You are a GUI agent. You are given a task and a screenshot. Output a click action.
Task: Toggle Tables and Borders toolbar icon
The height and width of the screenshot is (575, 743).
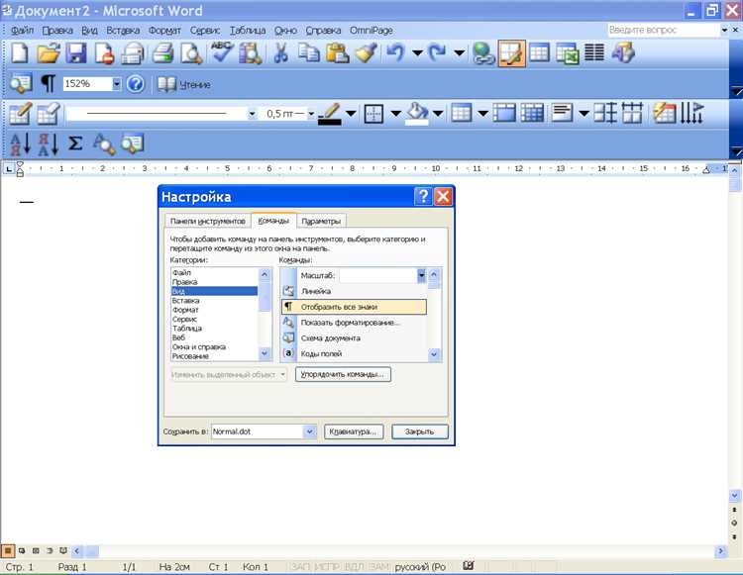[x=512, y=53]
